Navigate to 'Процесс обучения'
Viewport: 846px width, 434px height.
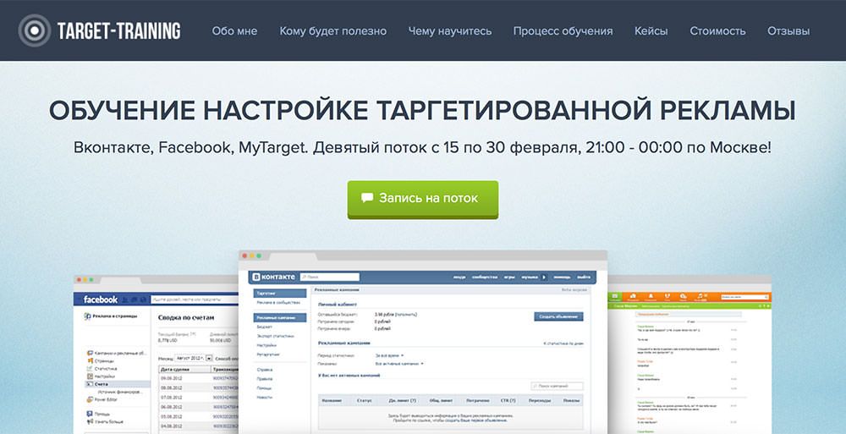(563, 30)
